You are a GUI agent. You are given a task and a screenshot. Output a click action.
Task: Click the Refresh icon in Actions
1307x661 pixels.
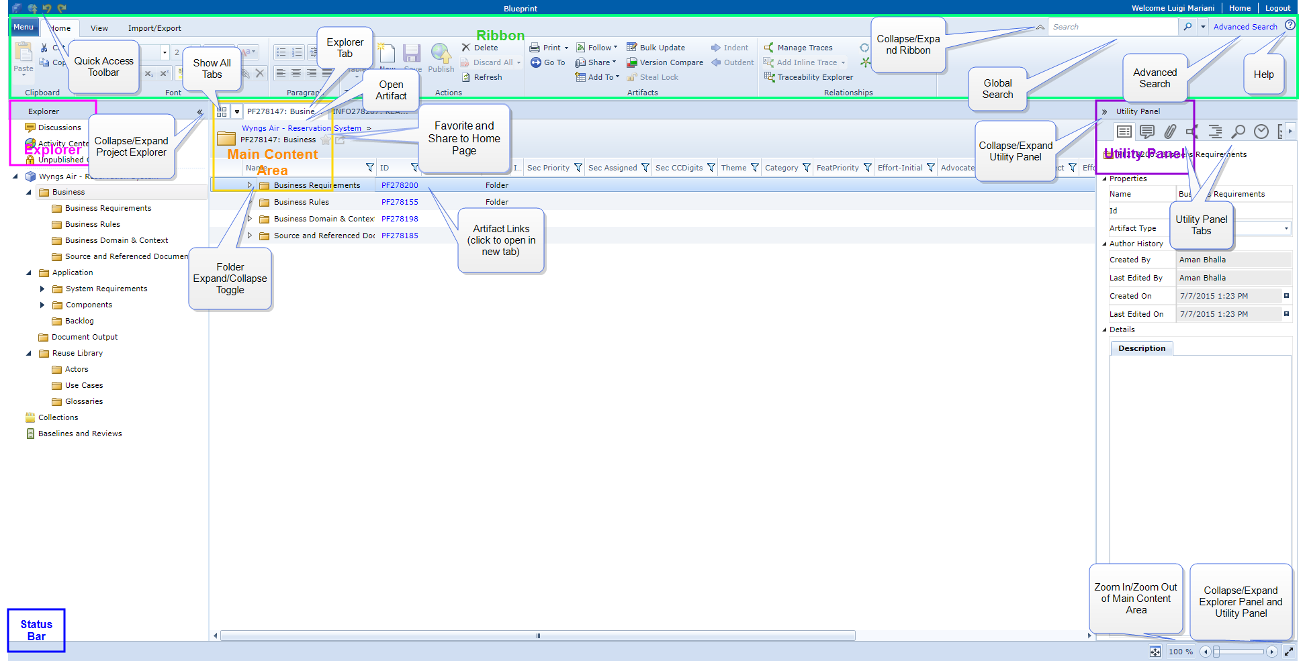point(465,77)
